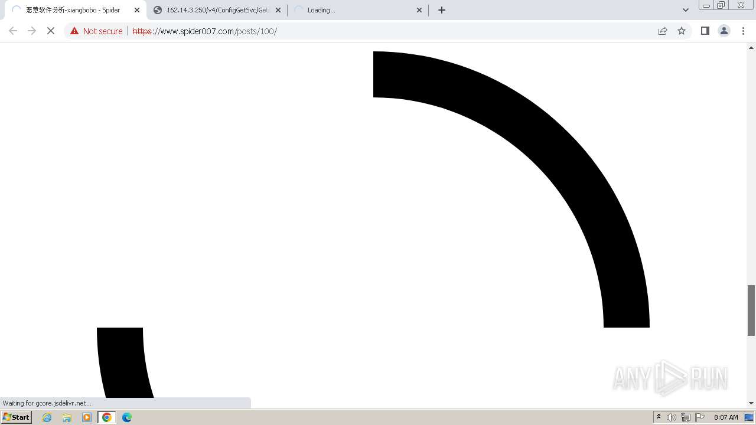Image resolution: width=756 pixels, height=425 pixels.
Task: Show hidden system tray icons
Action: tap(659, 417)
